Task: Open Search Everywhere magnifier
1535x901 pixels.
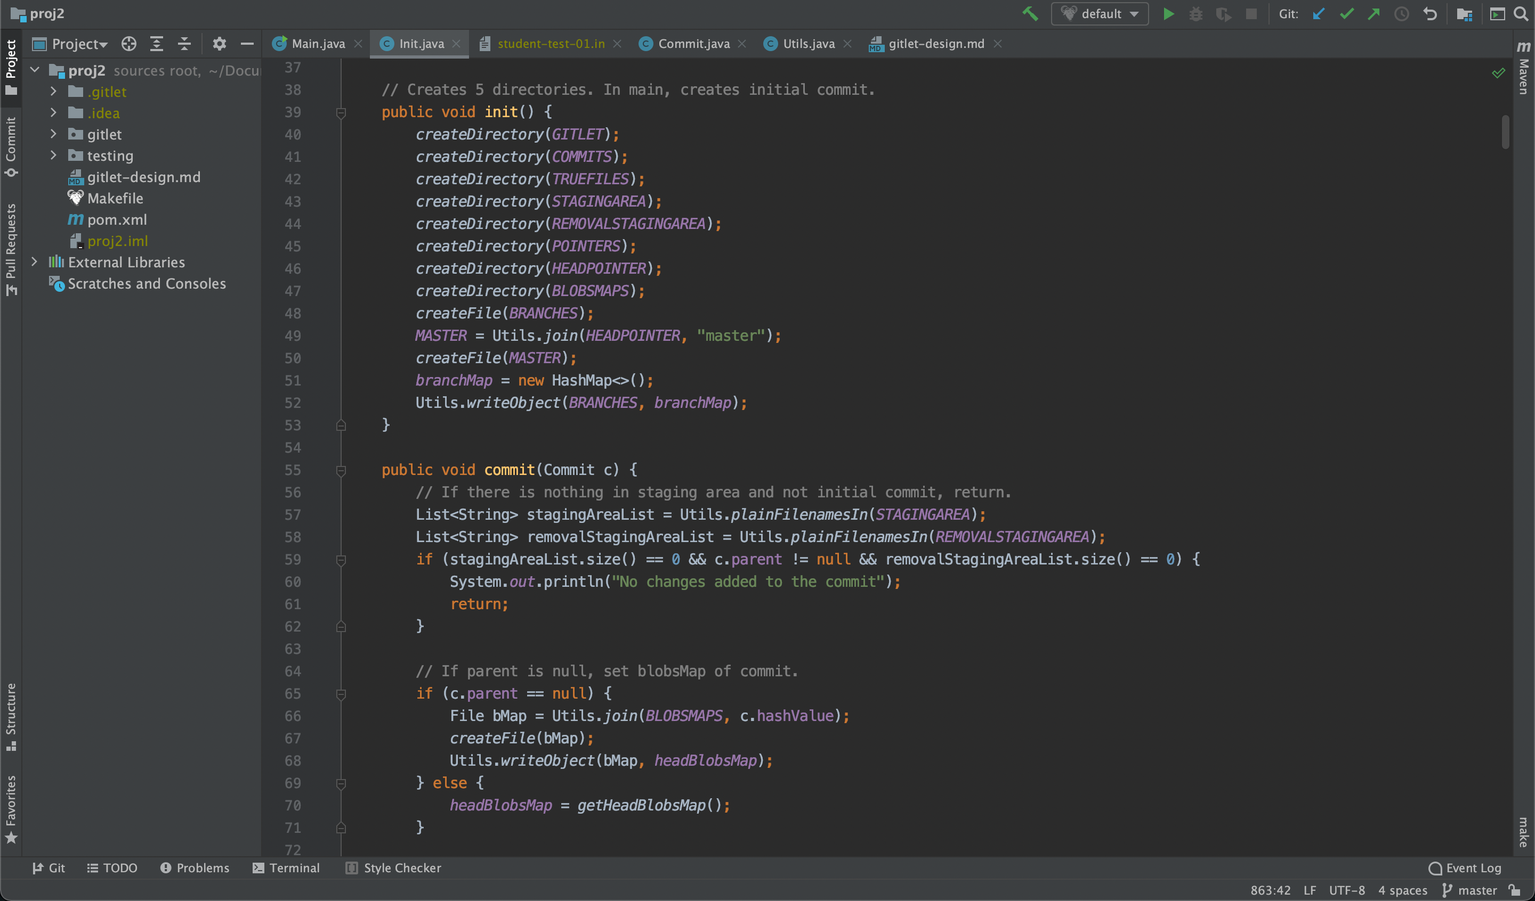Action: click(1521, 13)
